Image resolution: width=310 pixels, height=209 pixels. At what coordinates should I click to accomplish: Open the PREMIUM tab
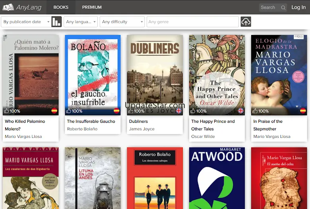pyautogui.click(x=92, y=7)
